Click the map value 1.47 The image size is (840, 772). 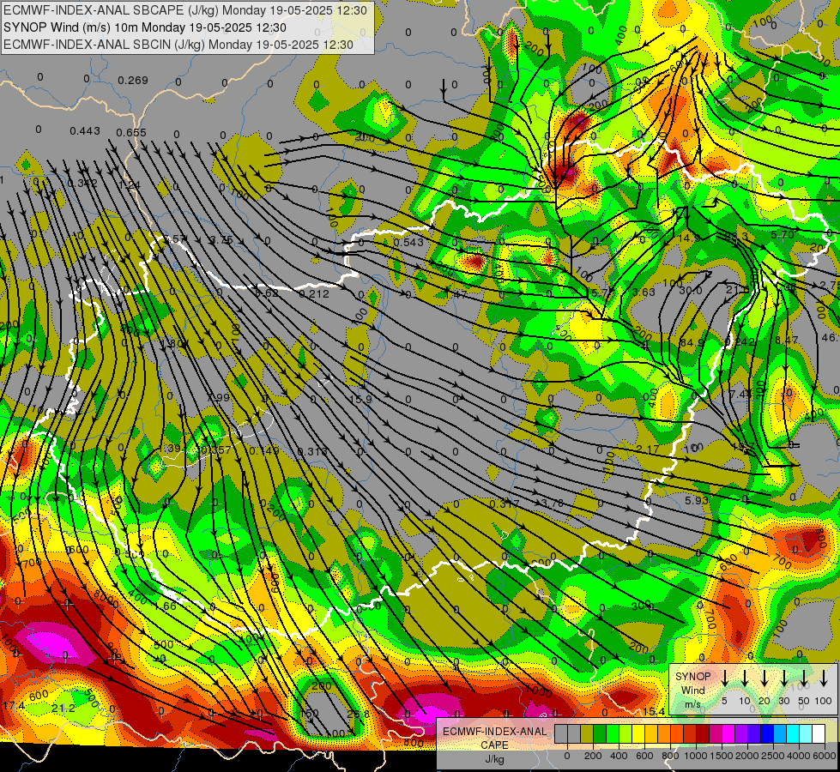456,293
